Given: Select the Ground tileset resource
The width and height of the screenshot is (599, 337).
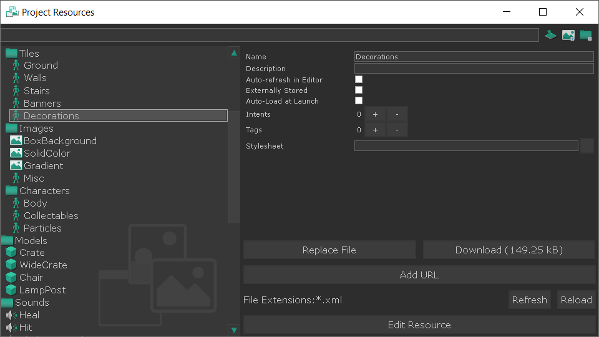Looking at the screenshot, I should tap(41, 66).
